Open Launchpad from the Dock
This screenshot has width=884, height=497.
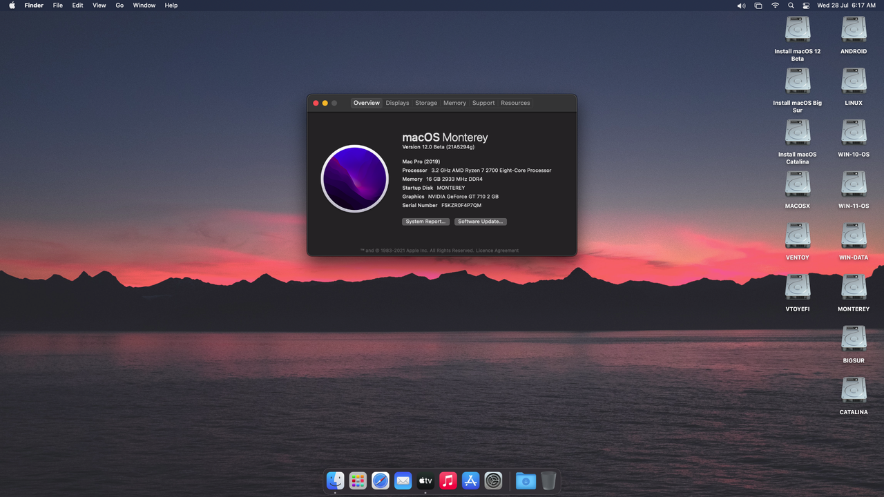coord(358,480)
